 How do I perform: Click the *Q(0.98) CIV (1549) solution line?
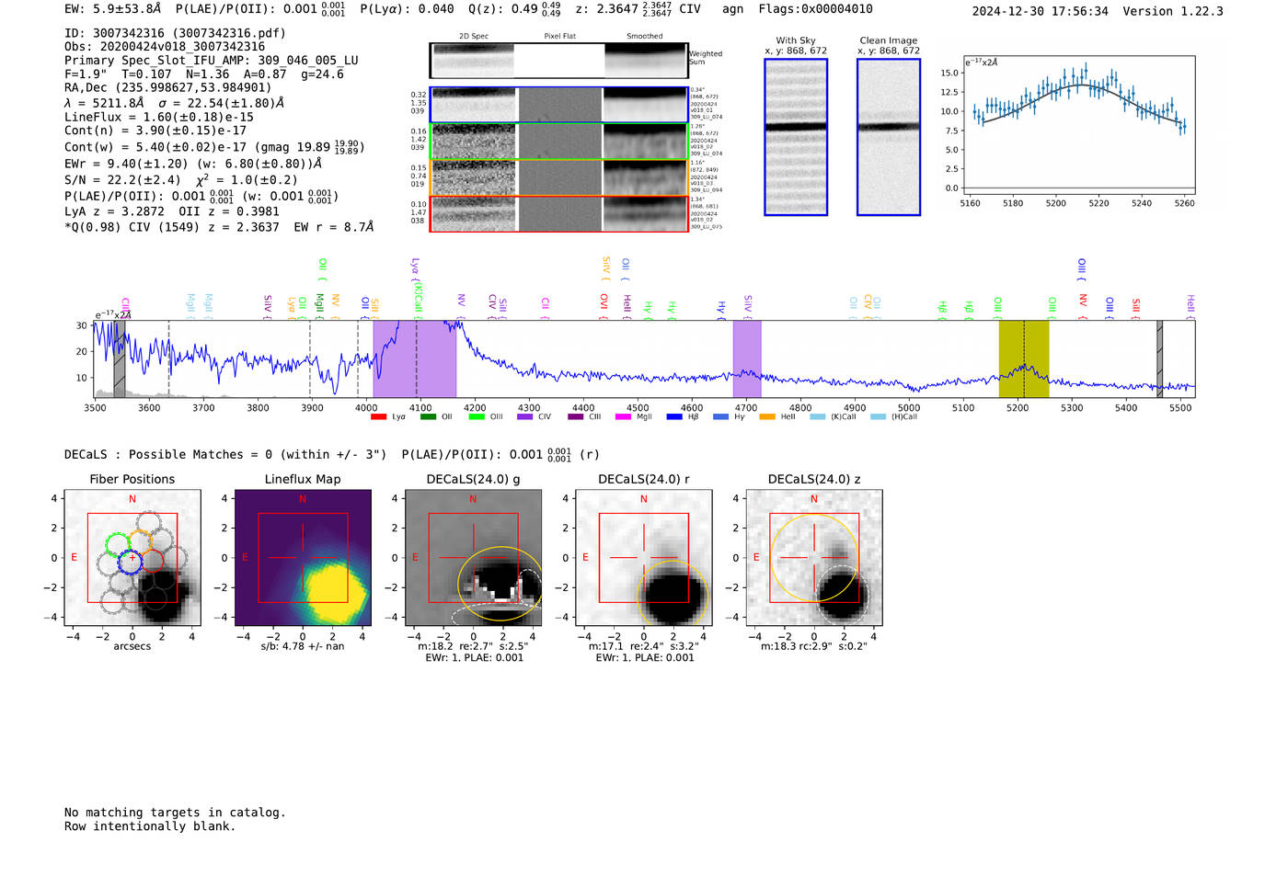219,227
